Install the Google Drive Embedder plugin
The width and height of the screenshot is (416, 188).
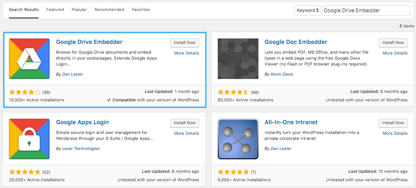[x=185, y=43]
